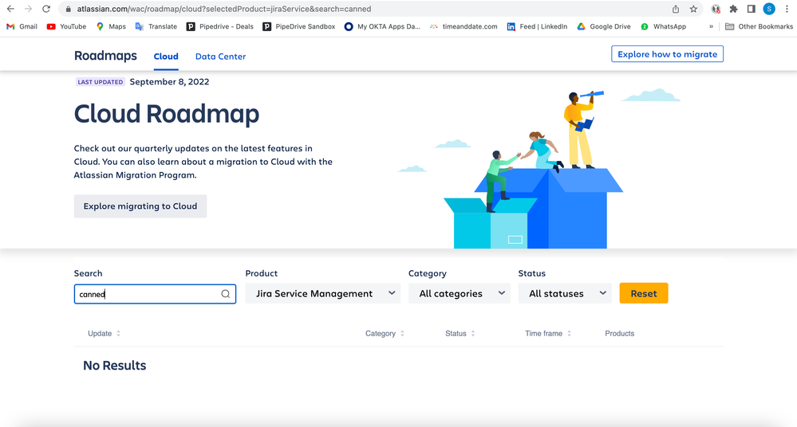Screen dimensions: 797x427
Task: Click the search field containing canned
Action: click(155, 294)
